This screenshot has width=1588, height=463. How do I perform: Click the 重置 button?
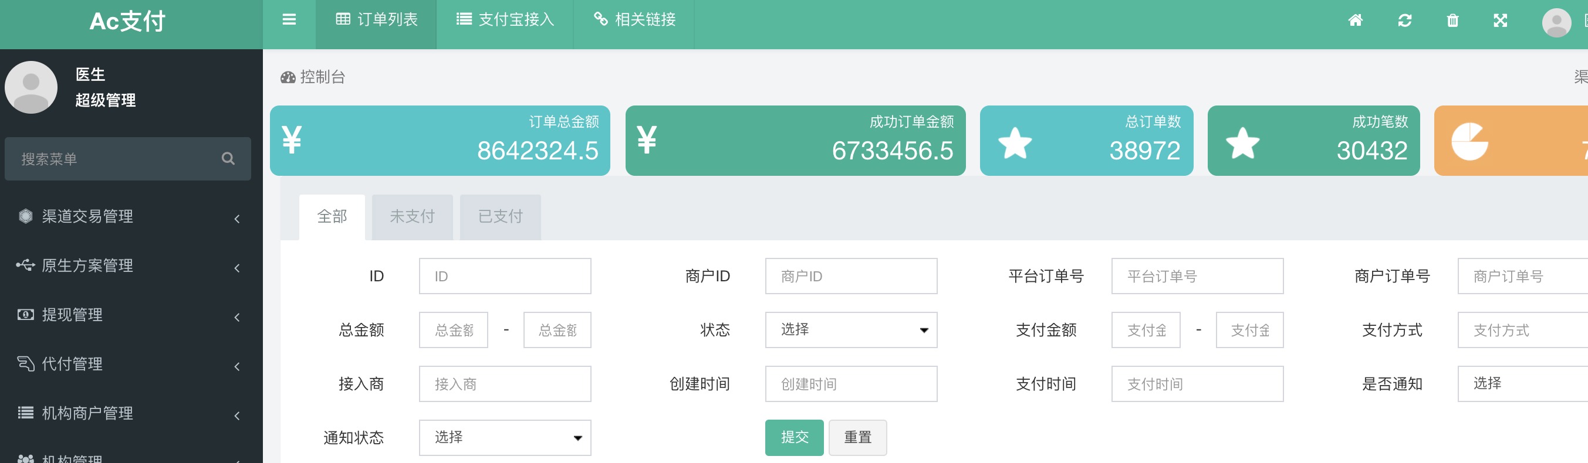click(x=857, y=438)
